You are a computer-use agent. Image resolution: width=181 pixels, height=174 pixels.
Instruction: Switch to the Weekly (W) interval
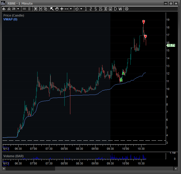(120, 9)
